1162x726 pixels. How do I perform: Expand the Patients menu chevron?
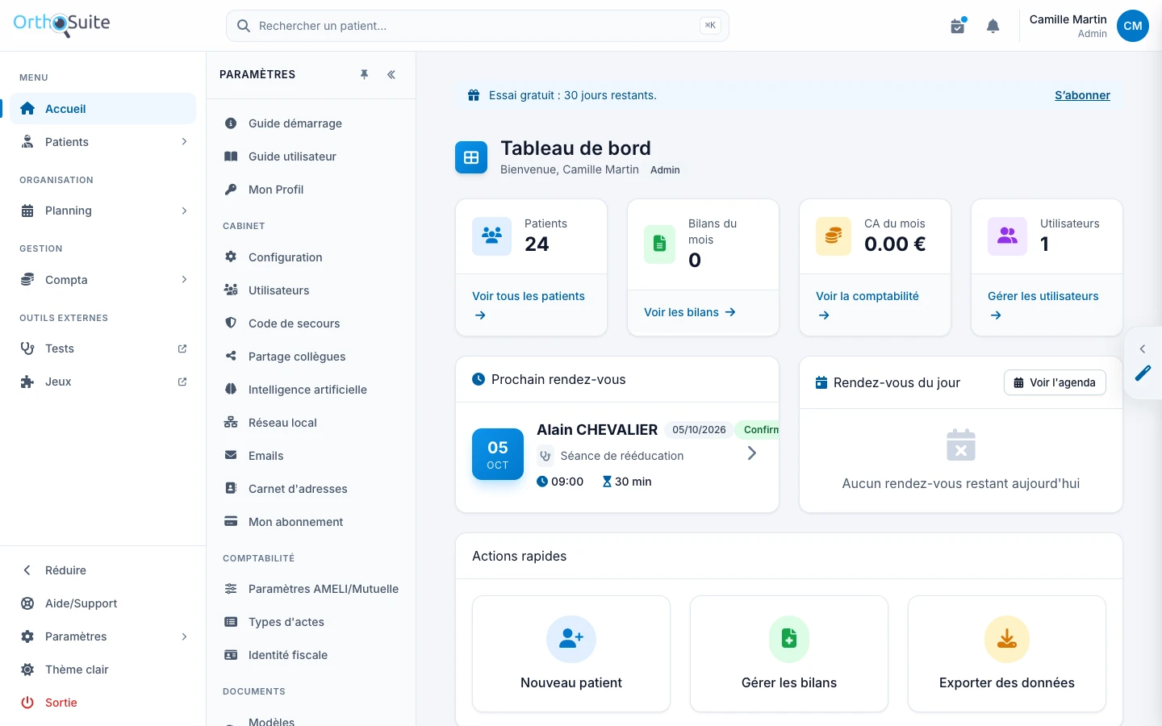coord(184,142)
